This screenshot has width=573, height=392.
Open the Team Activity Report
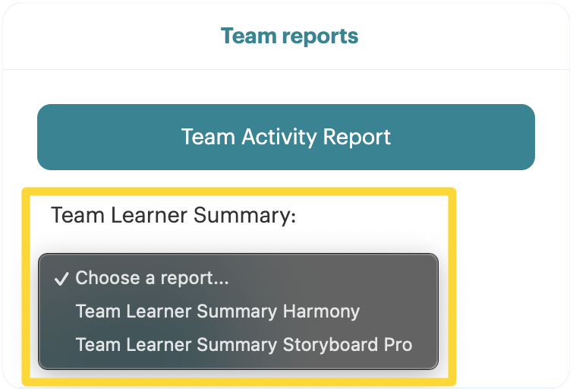[x=286, y=138]
